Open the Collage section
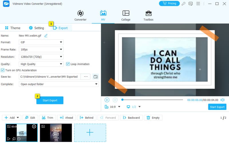This screenshot has height=148, width=229. click(x=126, y=16)
